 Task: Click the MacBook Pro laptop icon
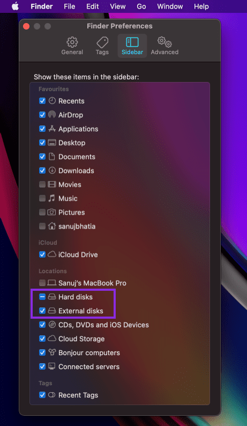tap(52, 283)
